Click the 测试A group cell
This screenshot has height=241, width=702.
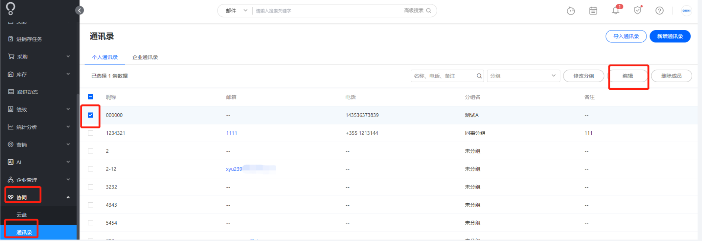[x=472, y=115]
